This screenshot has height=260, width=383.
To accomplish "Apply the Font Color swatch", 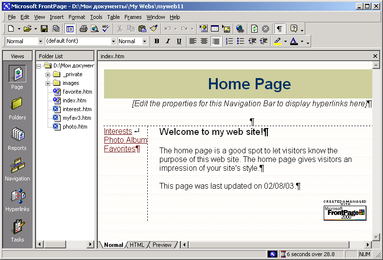I will (294, 41).
